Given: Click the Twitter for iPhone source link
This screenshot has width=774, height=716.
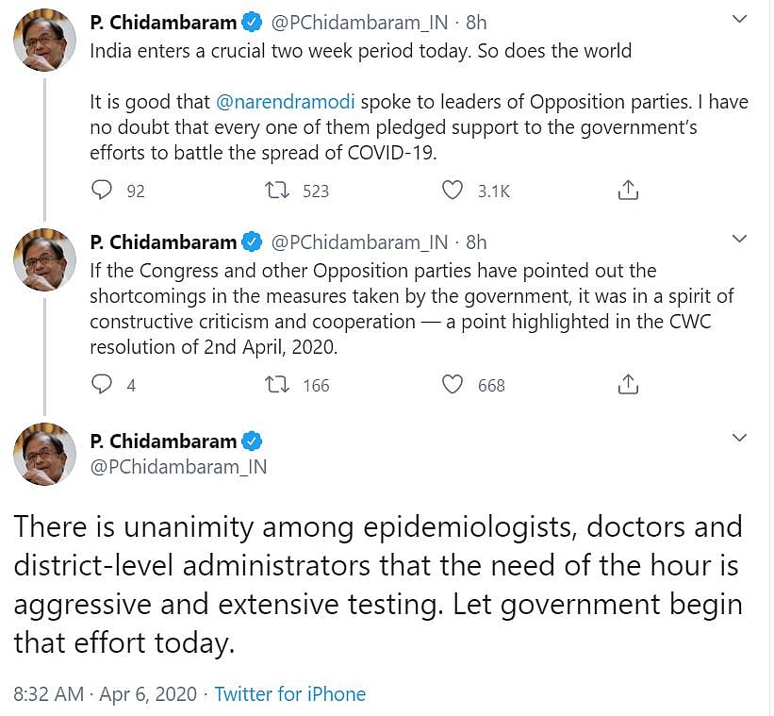Looking at the screenshot, I should point(289,694).
